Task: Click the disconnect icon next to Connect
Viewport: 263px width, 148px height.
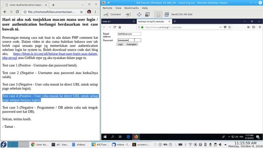Action: 128,14
